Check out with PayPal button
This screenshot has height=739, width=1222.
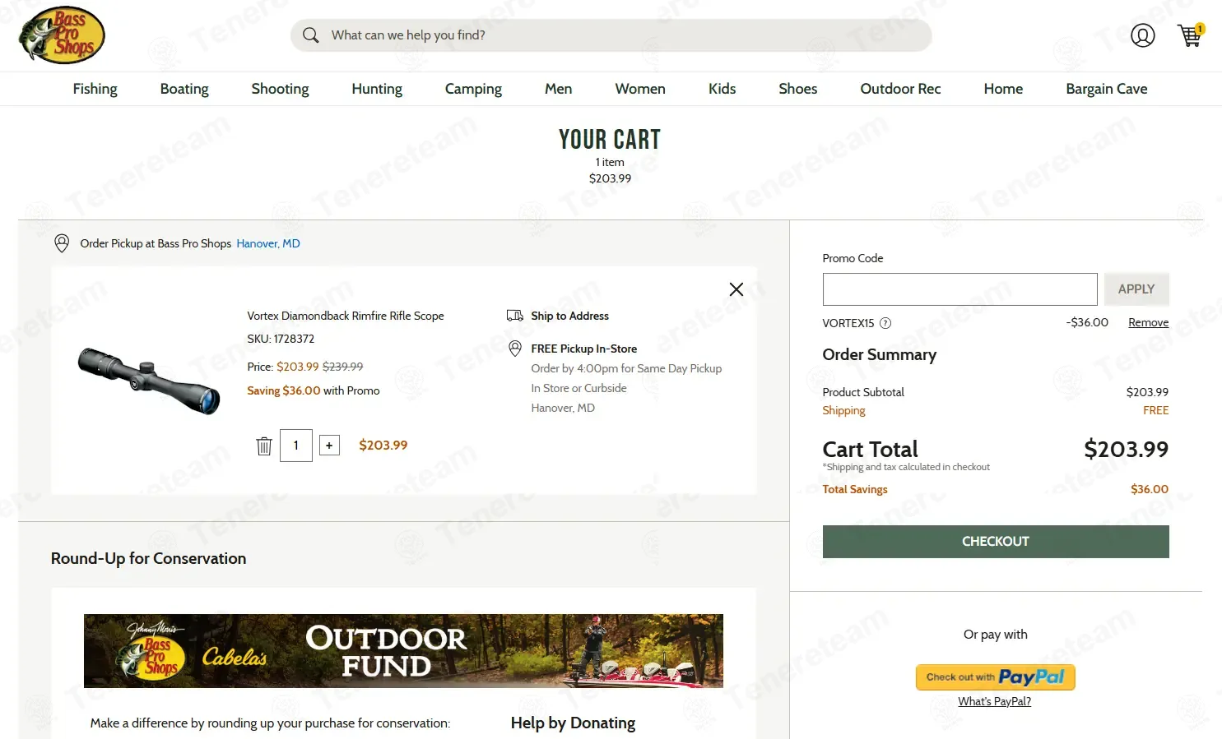995,677
